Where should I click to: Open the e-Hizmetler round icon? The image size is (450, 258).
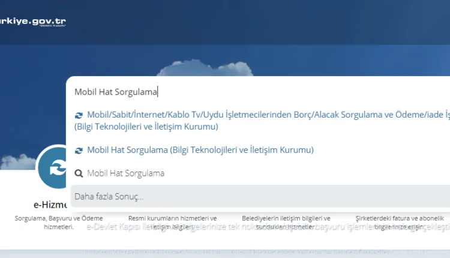[52, 167]
